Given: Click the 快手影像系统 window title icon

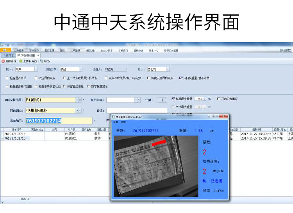Looking at the screenshot, I should pos(113,117).
